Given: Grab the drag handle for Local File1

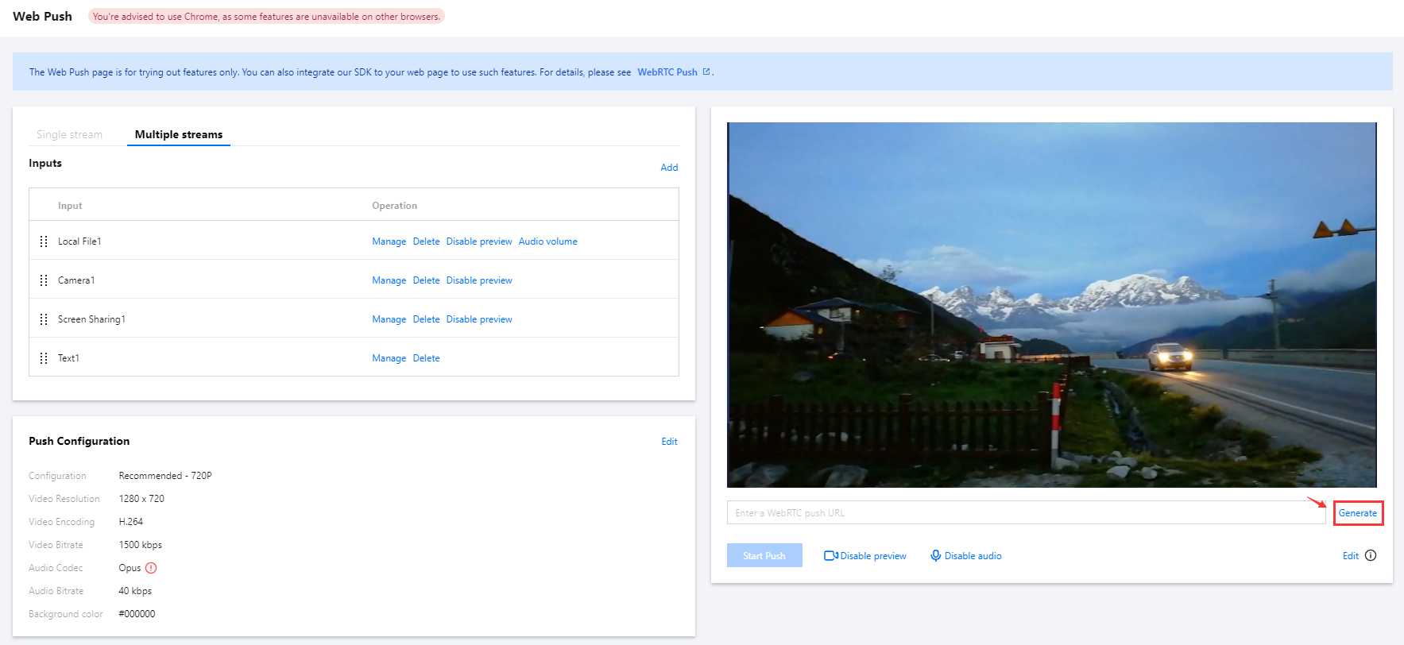Looking at the screenshot, I should pyautogui.click(x=44, y=241).
